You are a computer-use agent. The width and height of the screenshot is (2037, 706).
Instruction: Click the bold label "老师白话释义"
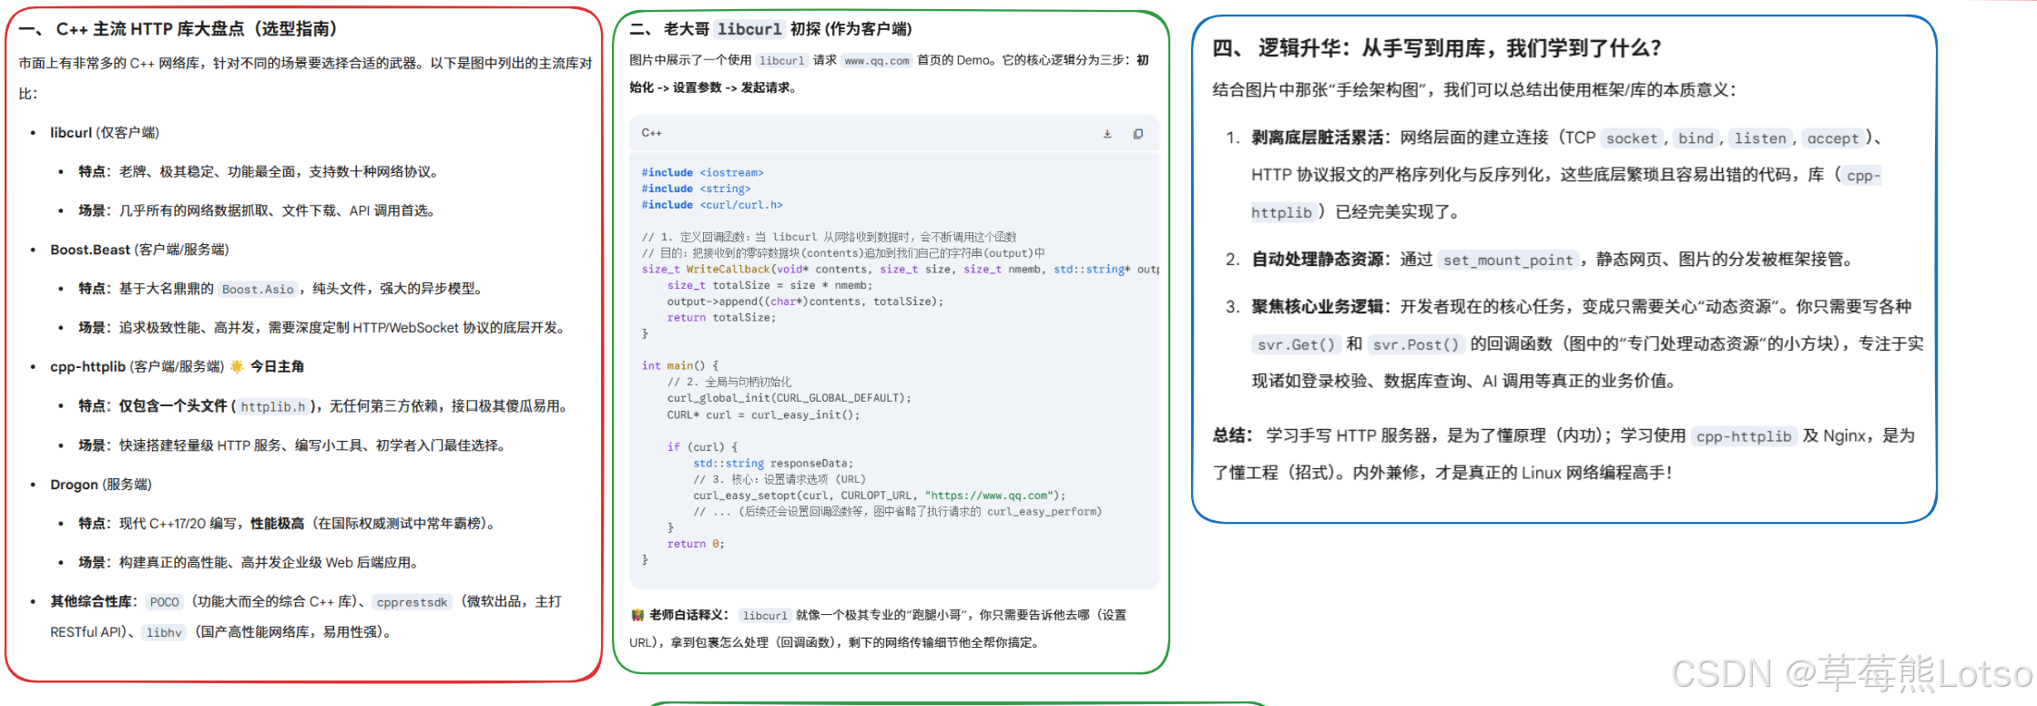pos(687,615)
